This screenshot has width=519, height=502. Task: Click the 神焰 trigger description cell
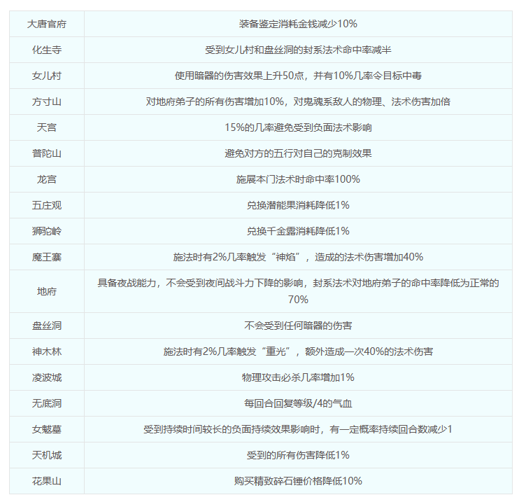point(298,257)
